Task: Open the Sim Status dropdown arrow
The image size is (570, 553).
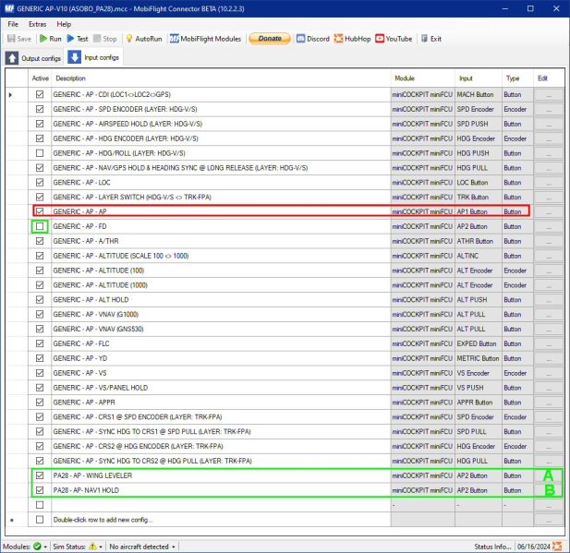Action: pyautogui.click(x=101, y=547)
